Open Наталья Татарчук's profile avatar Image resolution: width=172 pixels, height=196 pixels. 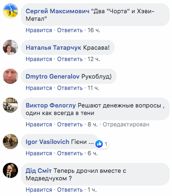click(x=10, y=47)
